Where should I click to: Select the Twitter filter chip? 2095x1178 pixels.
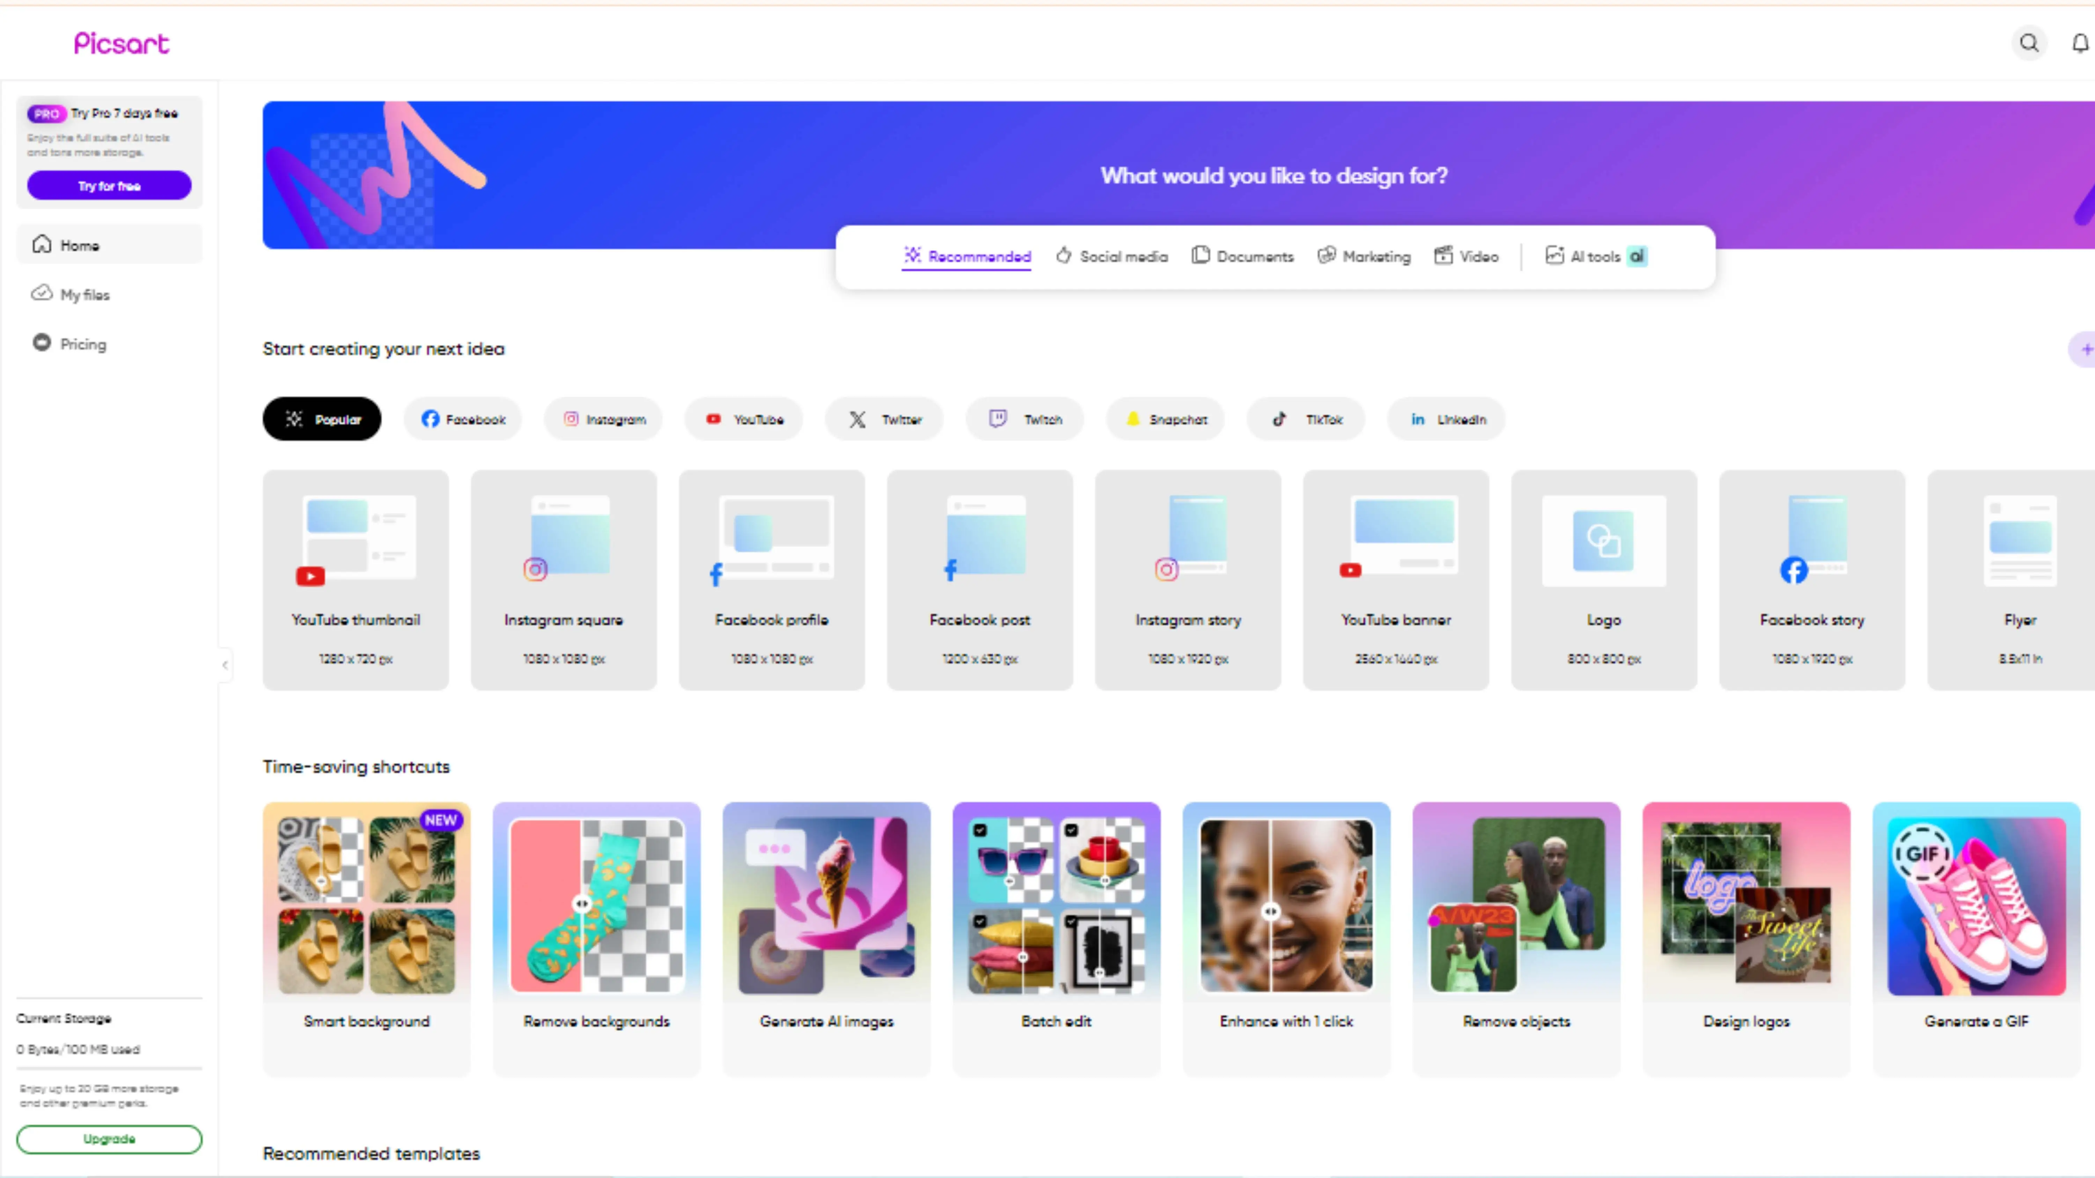click(x=884, y=420)
